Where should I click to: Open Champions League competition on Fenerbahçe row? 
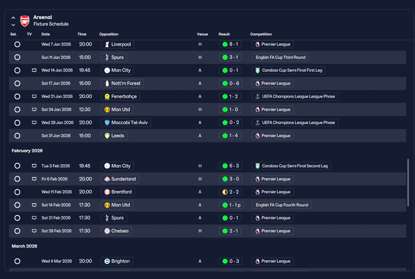295,96
